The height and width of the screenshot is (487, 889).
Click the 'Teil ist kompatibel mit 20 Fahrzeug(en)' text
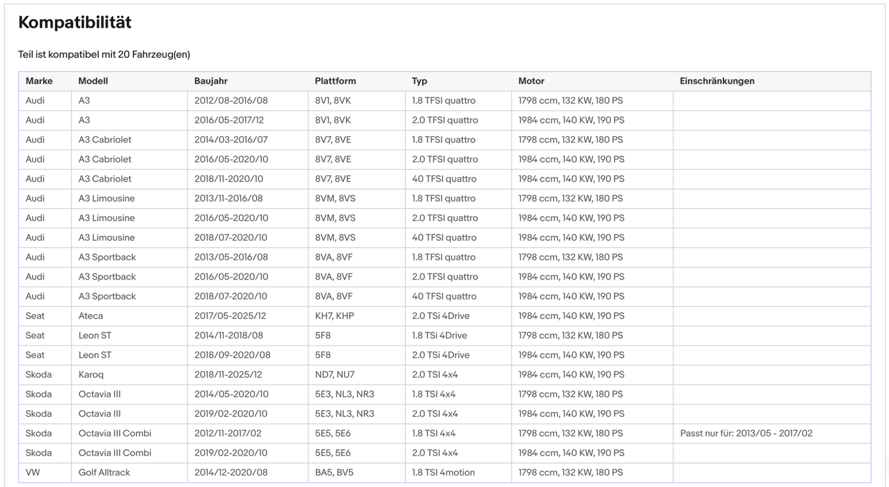tap(104, 55)
